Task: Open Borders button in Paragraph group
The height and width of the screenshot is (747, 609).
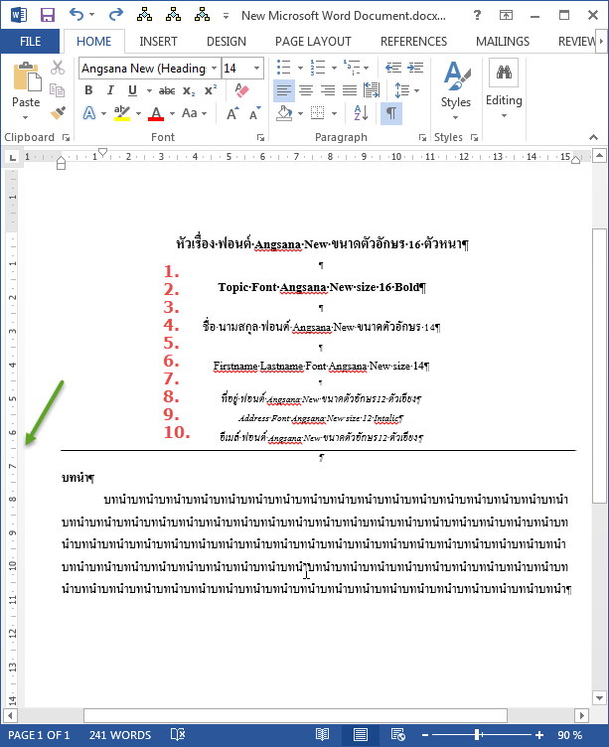Action: pos(317,113)
